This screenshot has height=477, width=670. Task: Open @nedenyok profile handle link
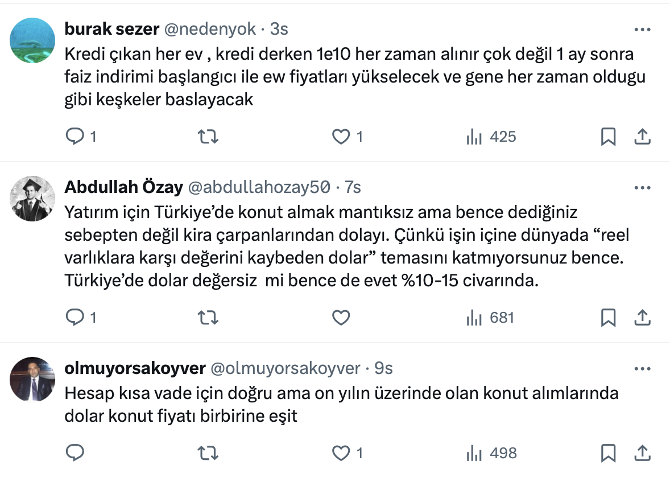coord(210,28)
